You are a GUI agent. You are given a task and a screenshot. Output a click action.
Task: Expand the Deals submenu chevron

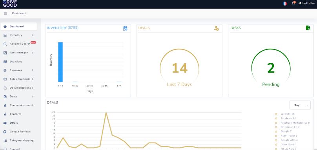(33, 97)
